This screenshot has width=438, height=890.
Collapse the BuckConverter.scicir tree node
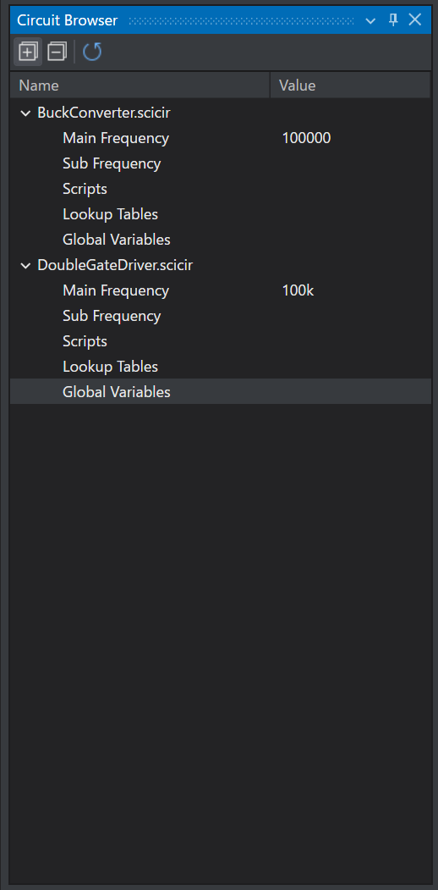[25, 113]
